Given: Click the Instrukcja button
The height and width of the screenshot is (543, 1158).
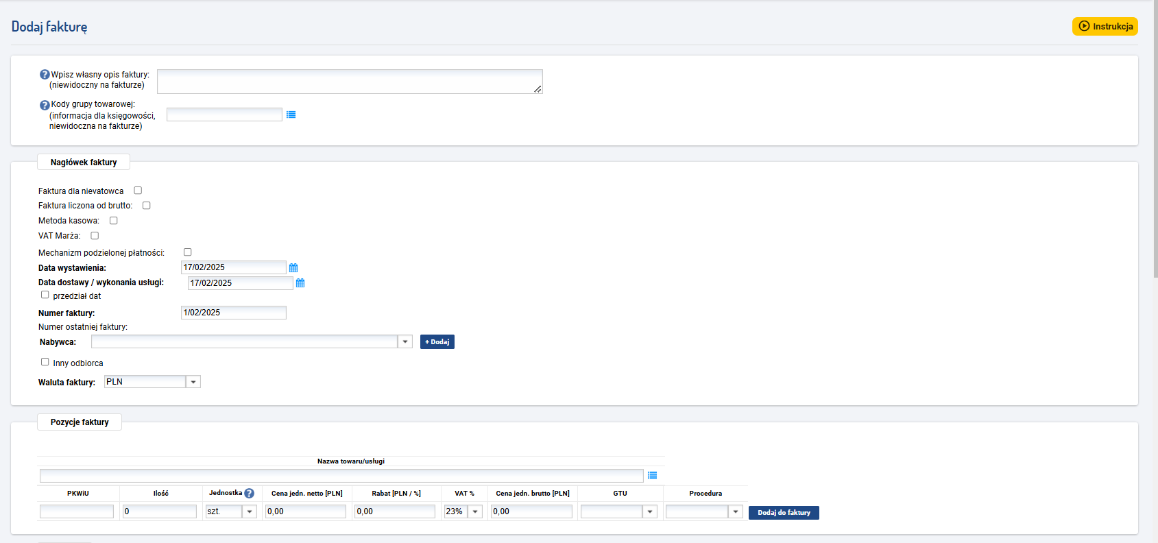Looking at the screenshot, I should (1105, 26).
